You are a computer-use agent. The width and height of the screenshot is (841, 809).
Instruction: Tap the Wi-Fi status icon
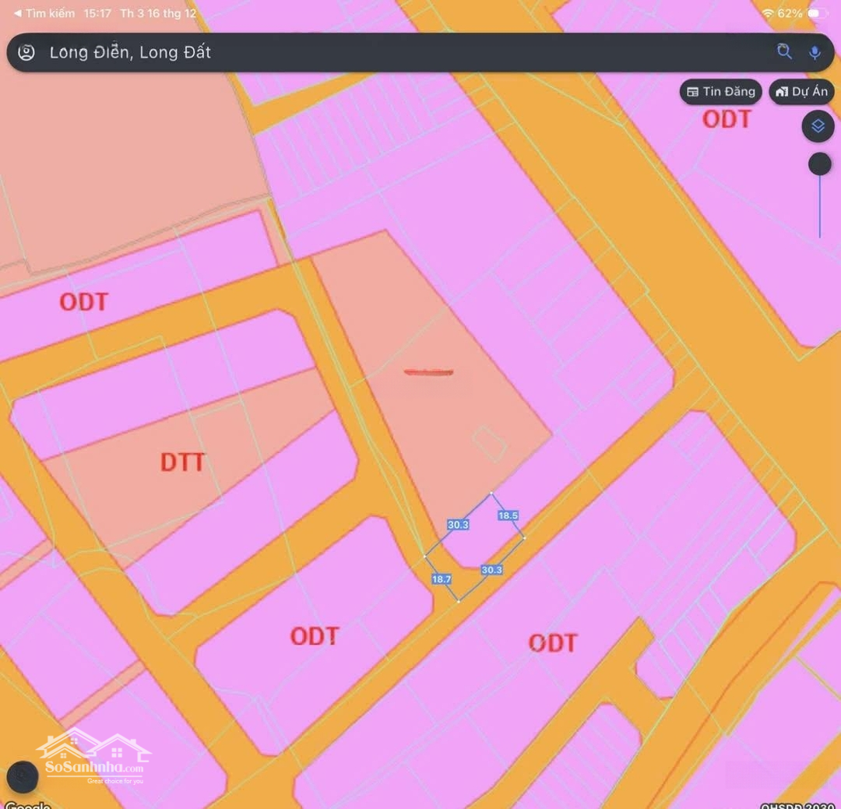pyautogui.click(x=768, y=13)
